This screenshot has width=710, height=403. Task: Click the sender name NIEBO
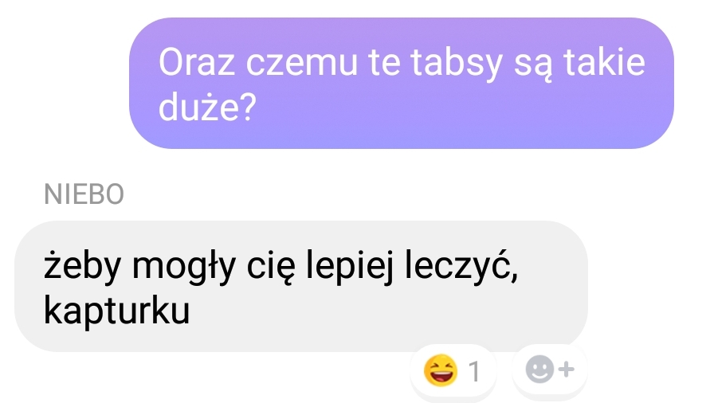point(84,194)
